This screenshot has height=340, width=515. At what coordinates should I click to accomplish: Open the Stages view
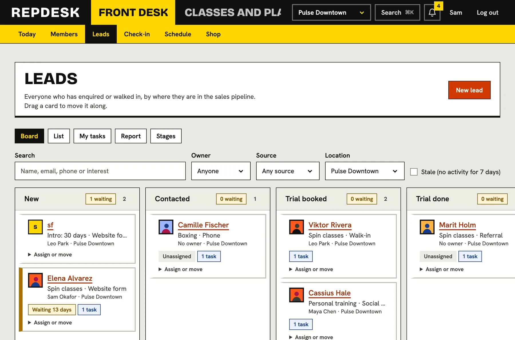[x=166, y=136]
